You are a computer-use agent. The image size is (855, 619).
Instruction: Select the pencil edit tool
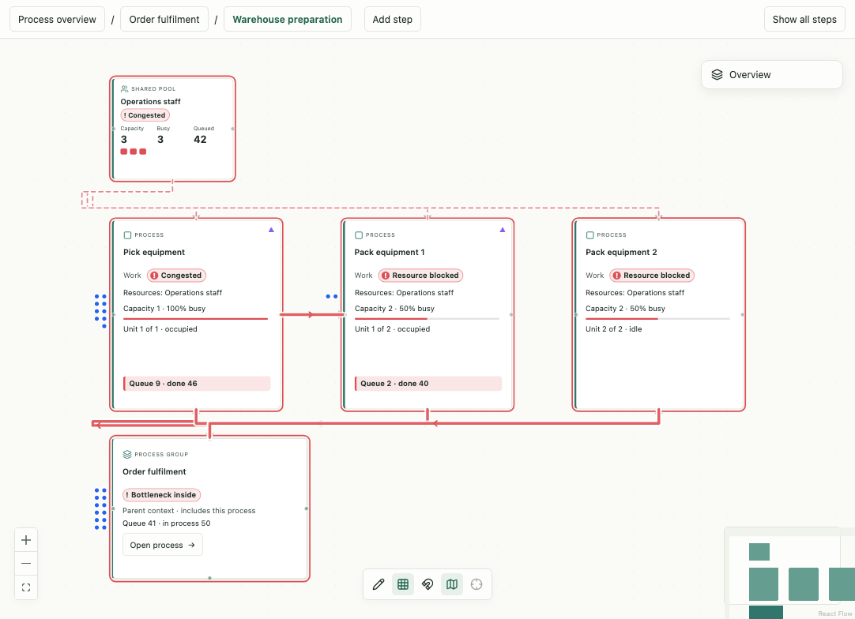[379, 584]
